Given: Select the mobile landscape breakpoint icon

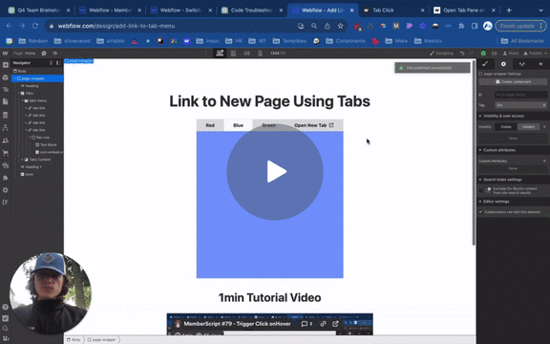Looking at the screenshot, I should coord(247,54).
